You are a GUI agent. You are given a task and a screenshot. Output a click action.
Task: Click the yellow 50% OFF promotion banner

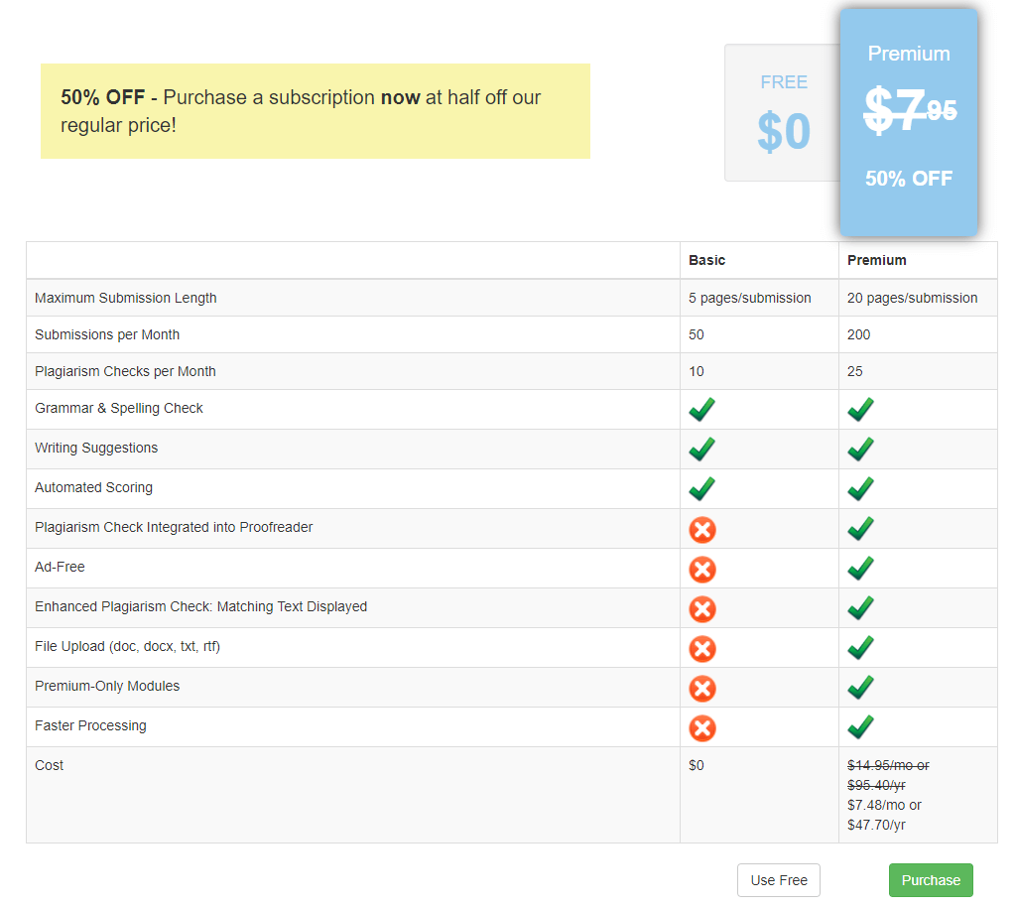click(x=315, y=111)
